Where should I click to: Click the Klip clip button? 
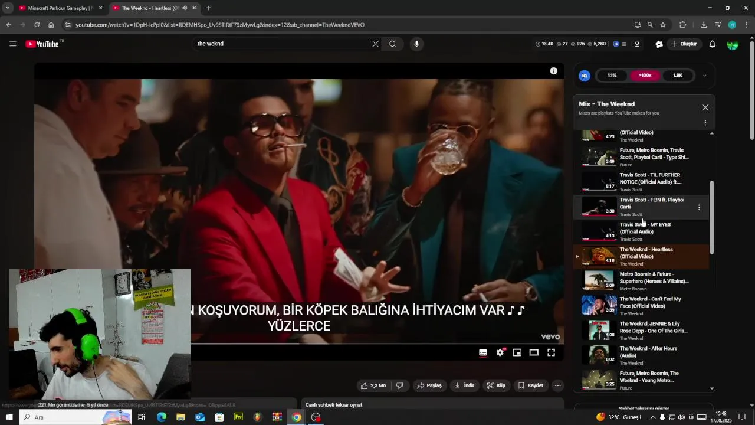coord(495,385)
